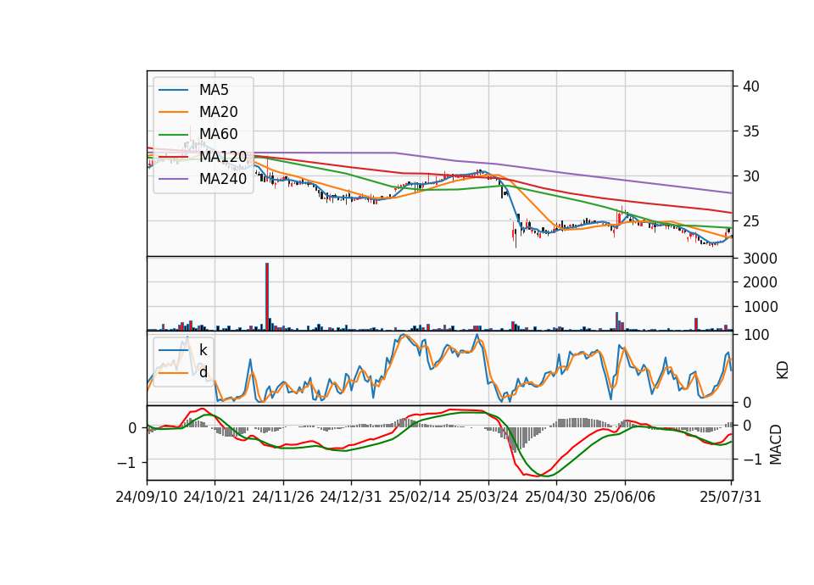Click the 25/02/14 date axis label
Viewport: 814px width, 585px height.
tap(420, 497)
